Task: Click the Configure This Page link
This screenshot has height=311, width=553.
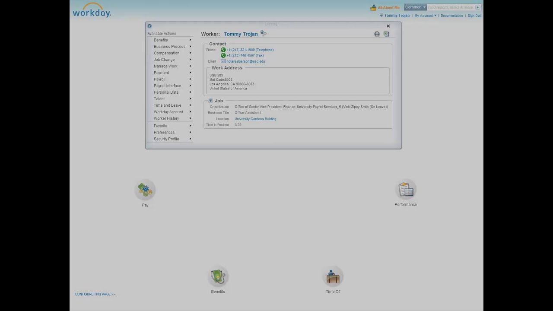Action: click(x=95, y=294)
